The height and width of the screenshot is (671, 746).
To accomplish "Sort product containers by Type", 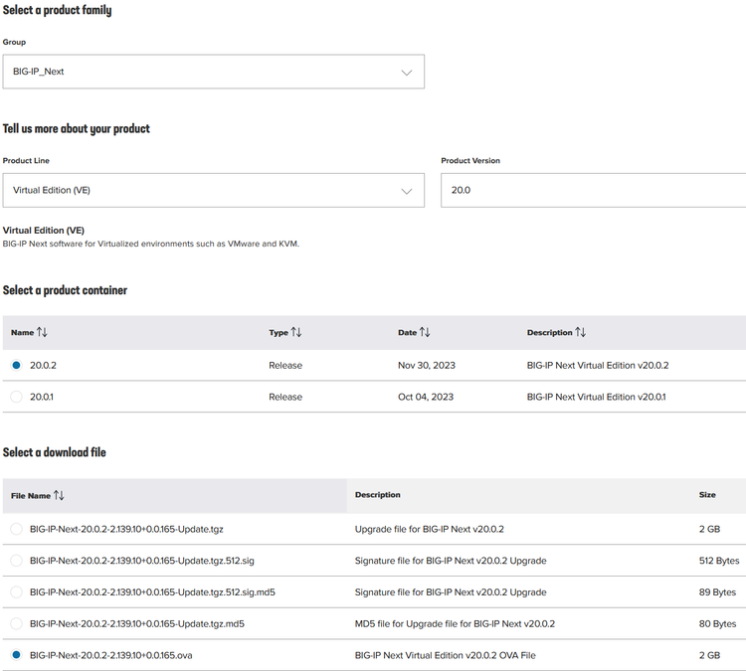I will pyautogui.click(x=295, y=332).
